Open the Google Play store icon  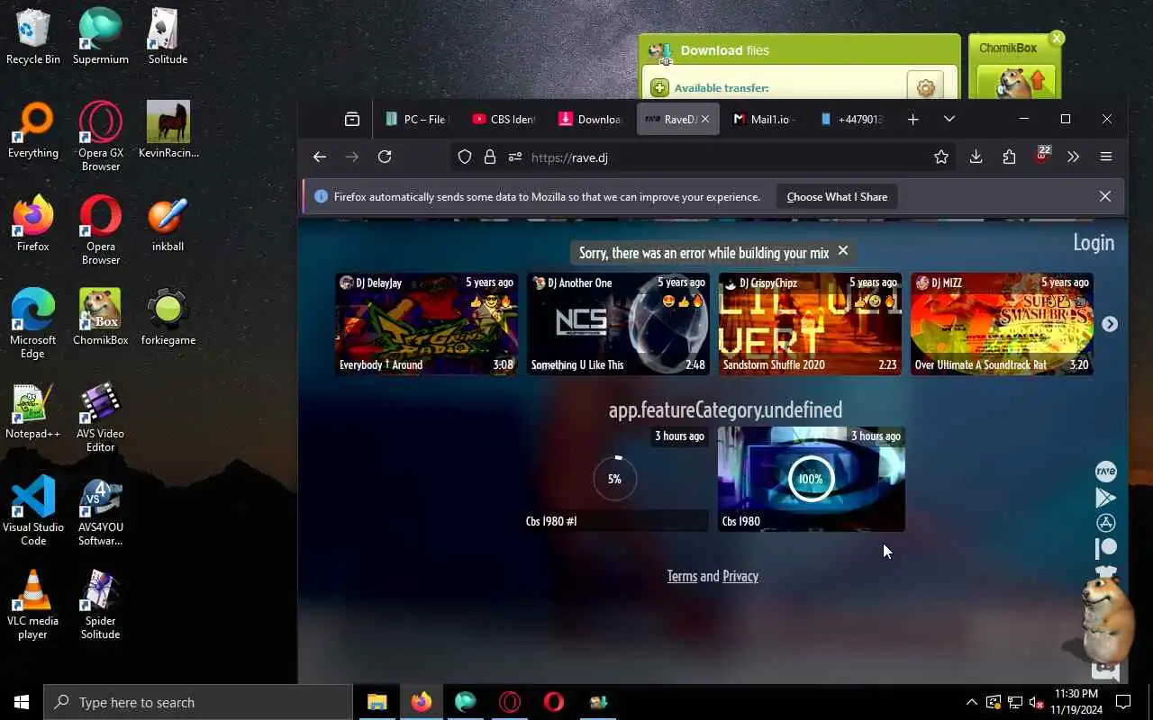pos(1105,498)
